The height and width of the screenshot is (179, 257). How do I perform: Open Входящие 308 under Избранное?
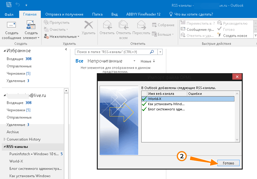pos(19,59)
